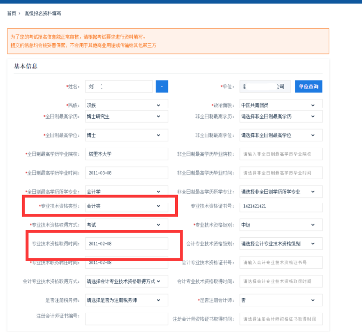This screenshot has height=332, width=362.
Task: Click the 专业技术职务聘任时间 date field
Action: [126, 263]
